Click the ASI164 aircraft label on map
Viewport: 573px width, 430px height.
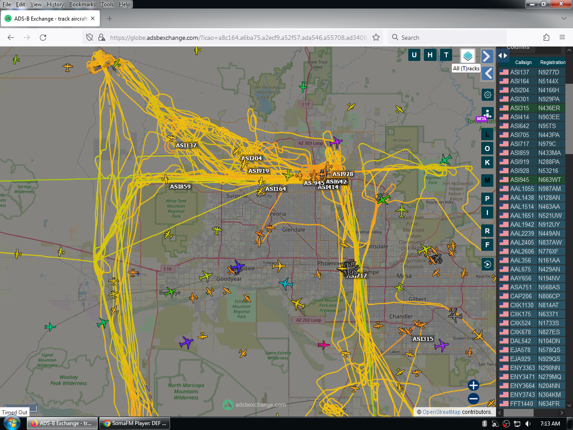(276, 189)
